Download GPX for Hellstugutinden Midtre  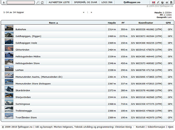(x=170, y=57)
